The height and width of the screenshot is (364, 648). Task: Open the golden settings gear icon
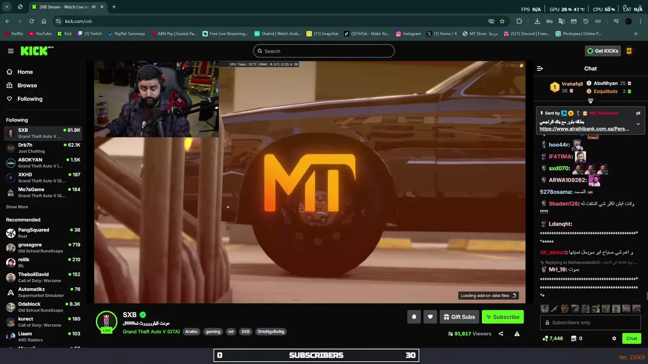[x=629, y=51]
